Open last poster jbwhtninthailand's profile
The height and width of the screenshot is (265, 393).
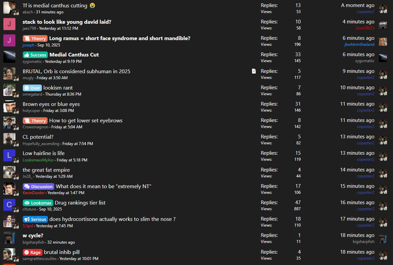point(359,44)
